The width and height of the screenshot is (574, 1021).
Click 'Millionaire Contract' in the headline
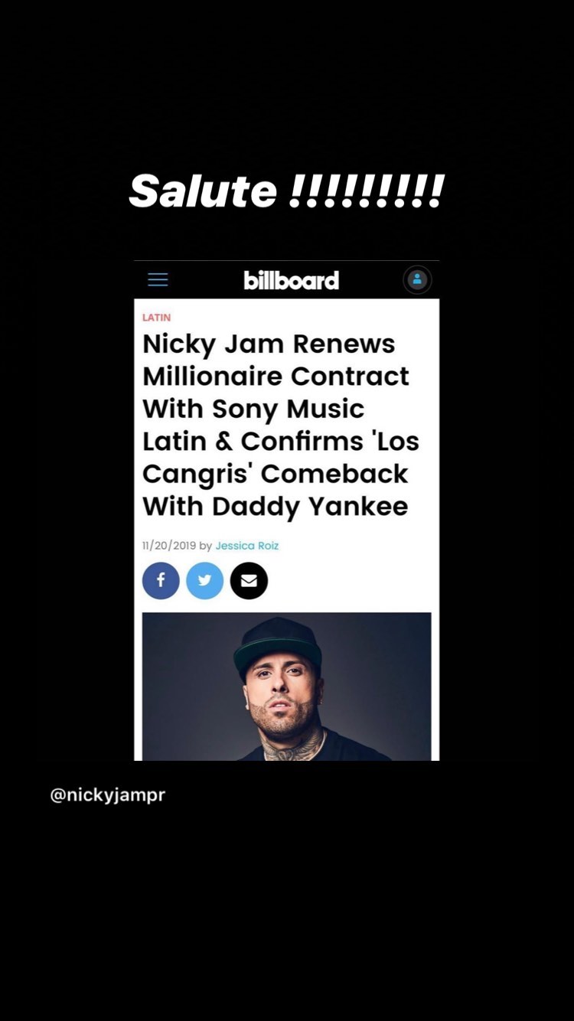click(x=276, y=376)
